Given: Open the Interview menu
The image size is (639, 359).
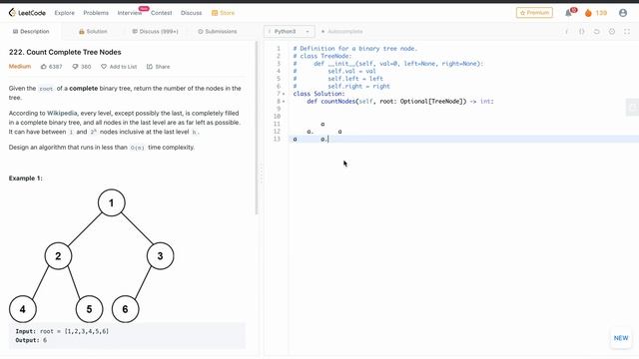Looking at the screenshot, I should (130, 13).
